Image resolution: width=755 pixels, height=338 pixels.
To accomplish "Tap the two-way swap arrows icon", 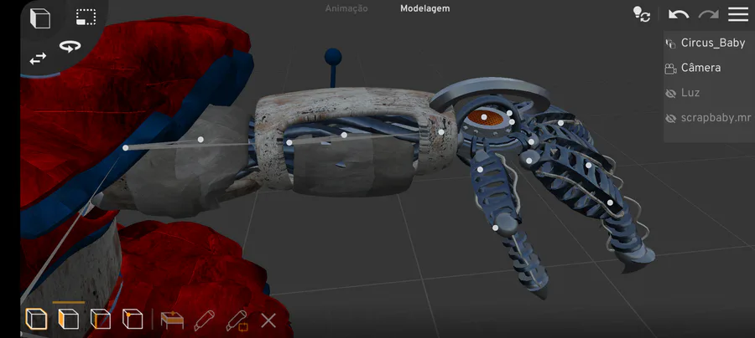I will [38, 59].
